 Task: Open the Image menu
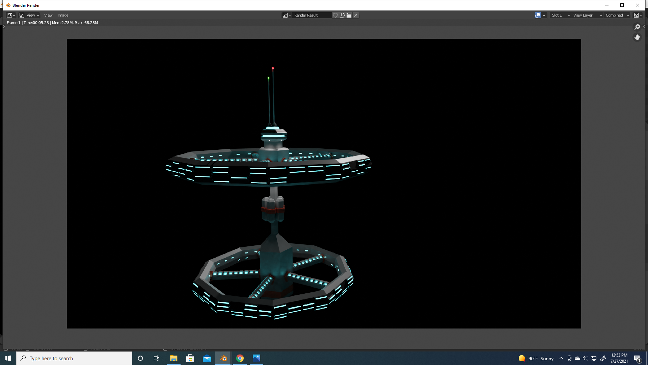(x=63, y=15)
